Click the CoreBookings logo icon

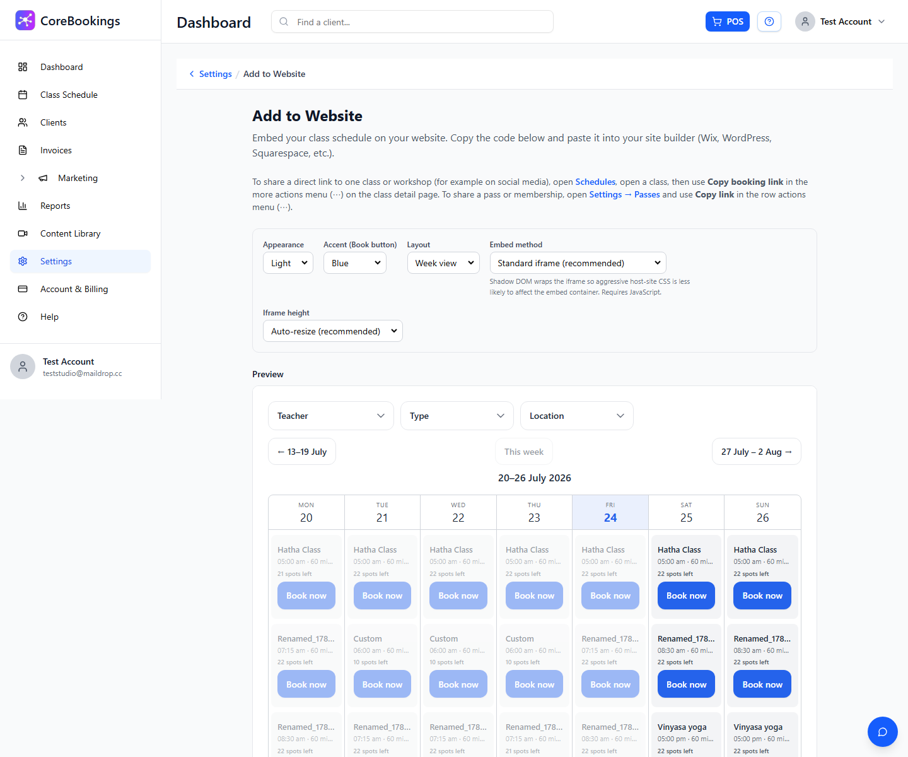(x=25, y=20)
